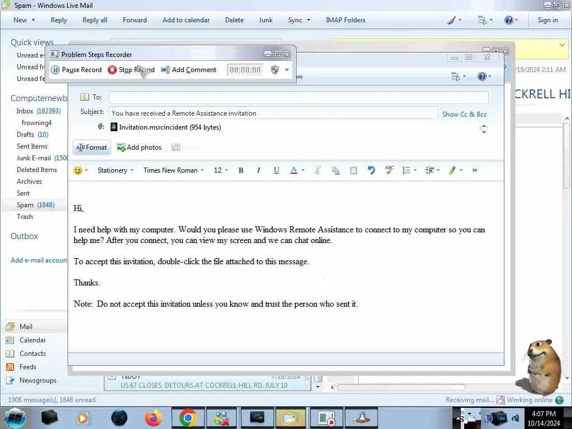Click Junk in the main toolbar
Image resolution: width=572 pixels, height=429 pixels.
(265, 20)
